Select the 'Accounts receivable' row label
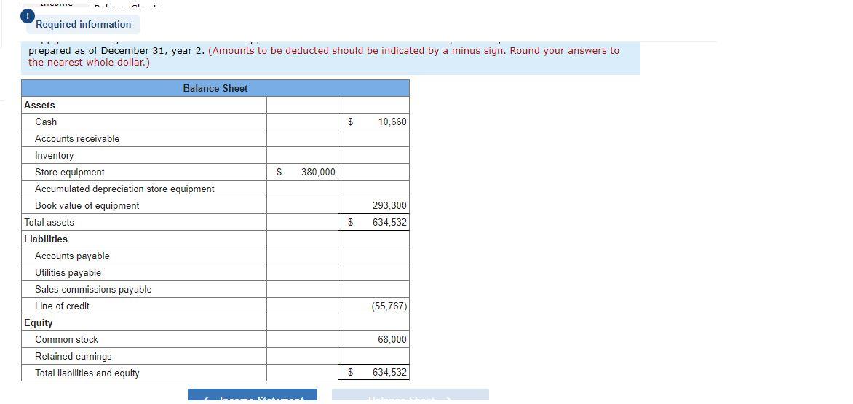 click(x=77, y=138)
